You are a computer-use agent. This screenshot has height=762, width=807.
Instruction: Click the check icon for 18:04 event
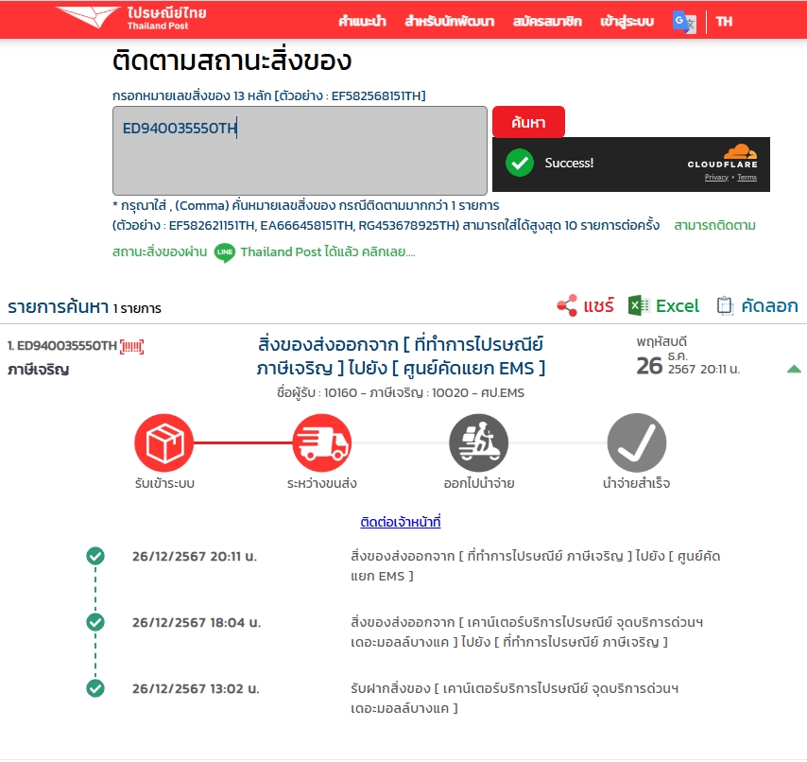(95, 622)
